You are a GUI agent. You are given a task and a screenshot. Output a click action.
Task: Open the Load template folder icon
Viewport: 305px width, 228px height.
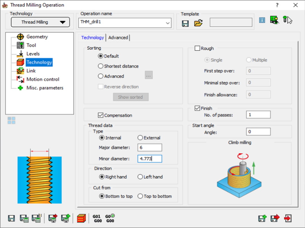[x=198, y=23]
